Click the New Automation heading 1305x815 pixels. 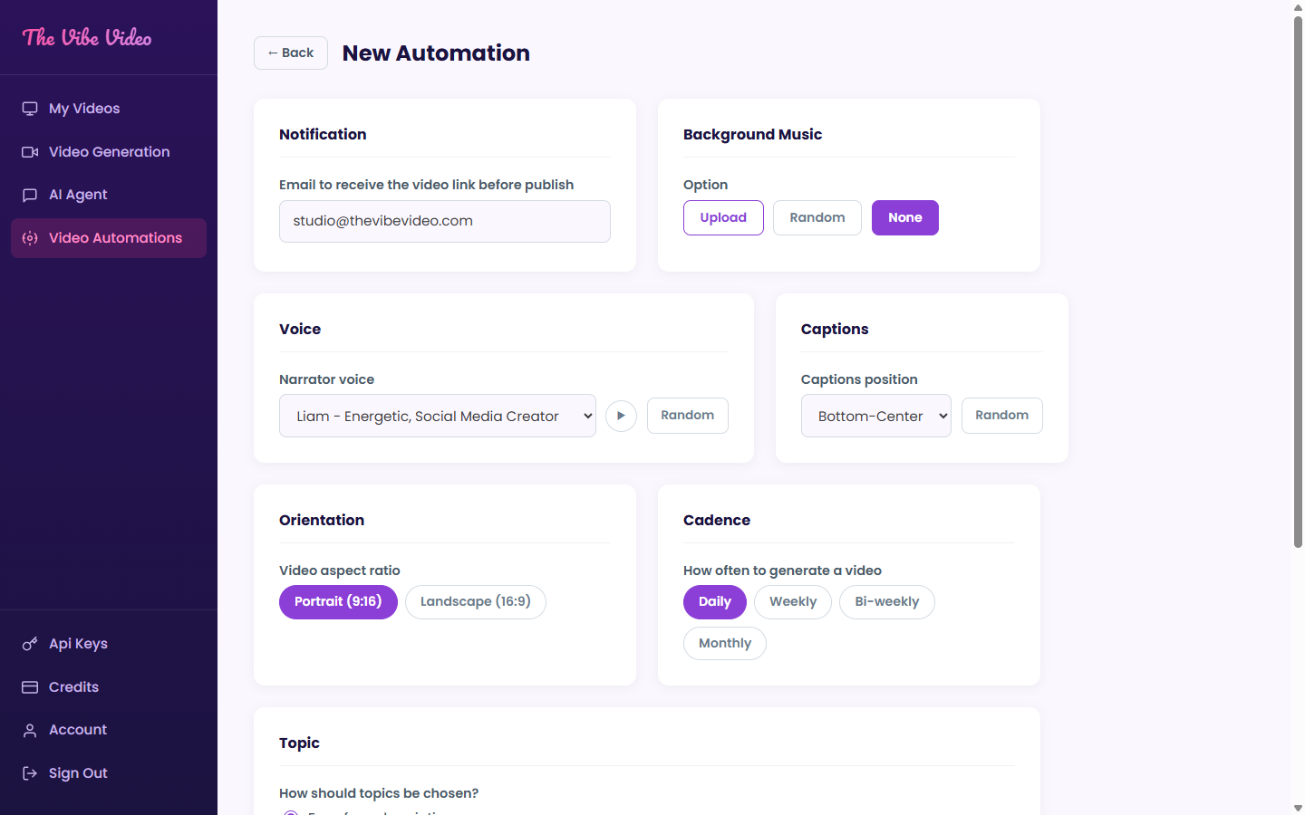[x=436, y=53]
